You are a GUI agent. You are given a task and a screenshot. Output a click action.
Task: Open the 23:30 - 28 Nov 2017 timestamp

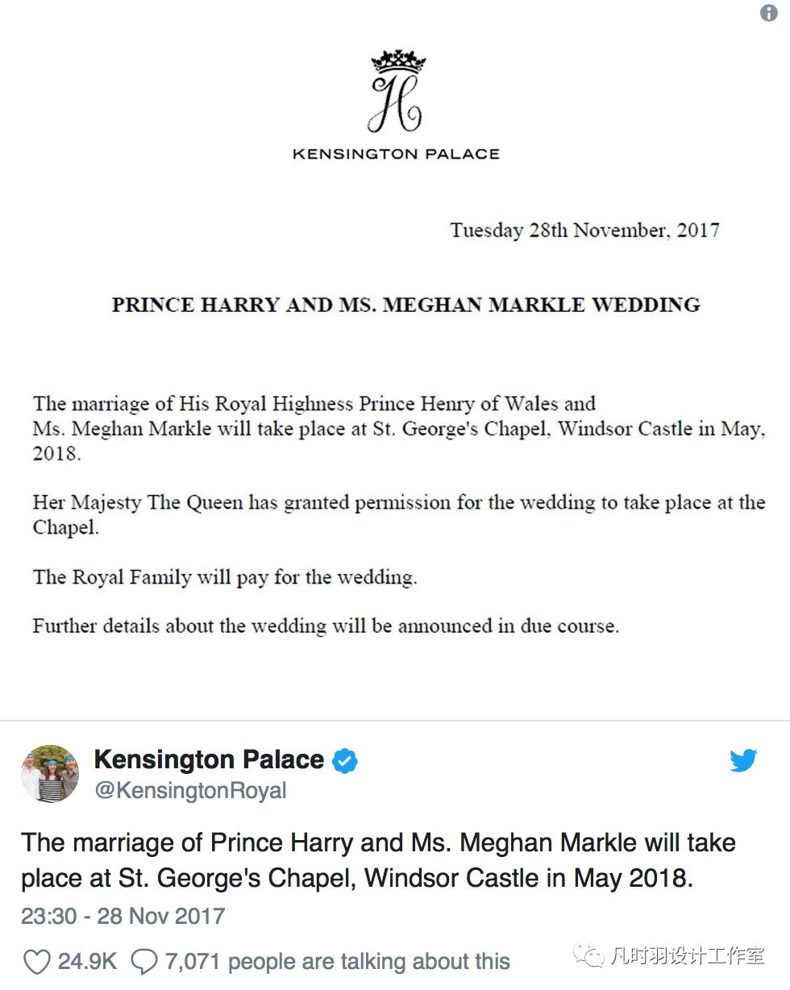(x=123, y=917)
